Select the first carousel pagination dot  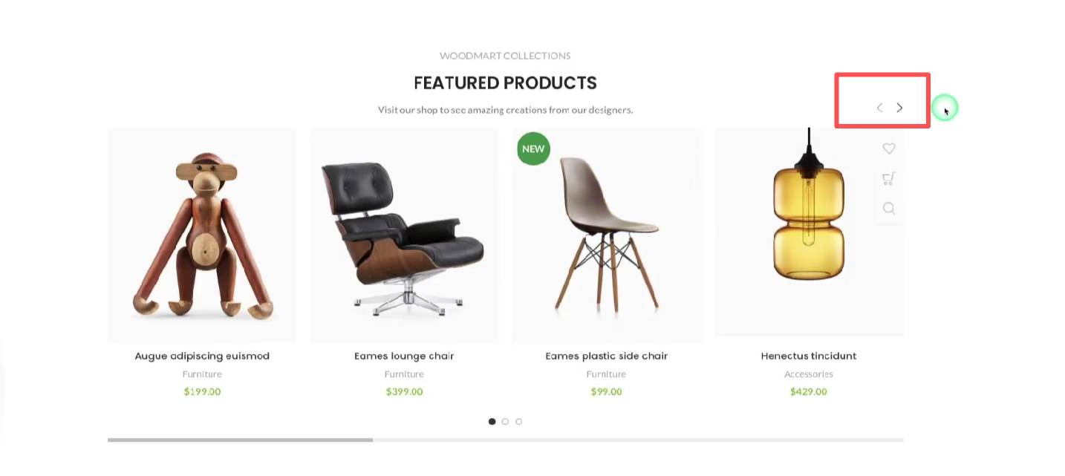[x=492, y=421]
